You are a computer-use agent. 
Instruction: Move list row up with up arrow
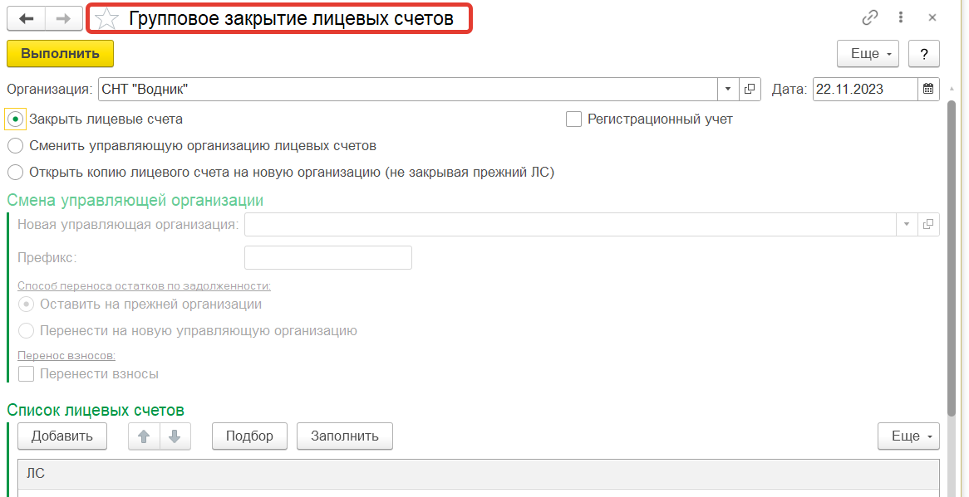[x=144, y=436]
